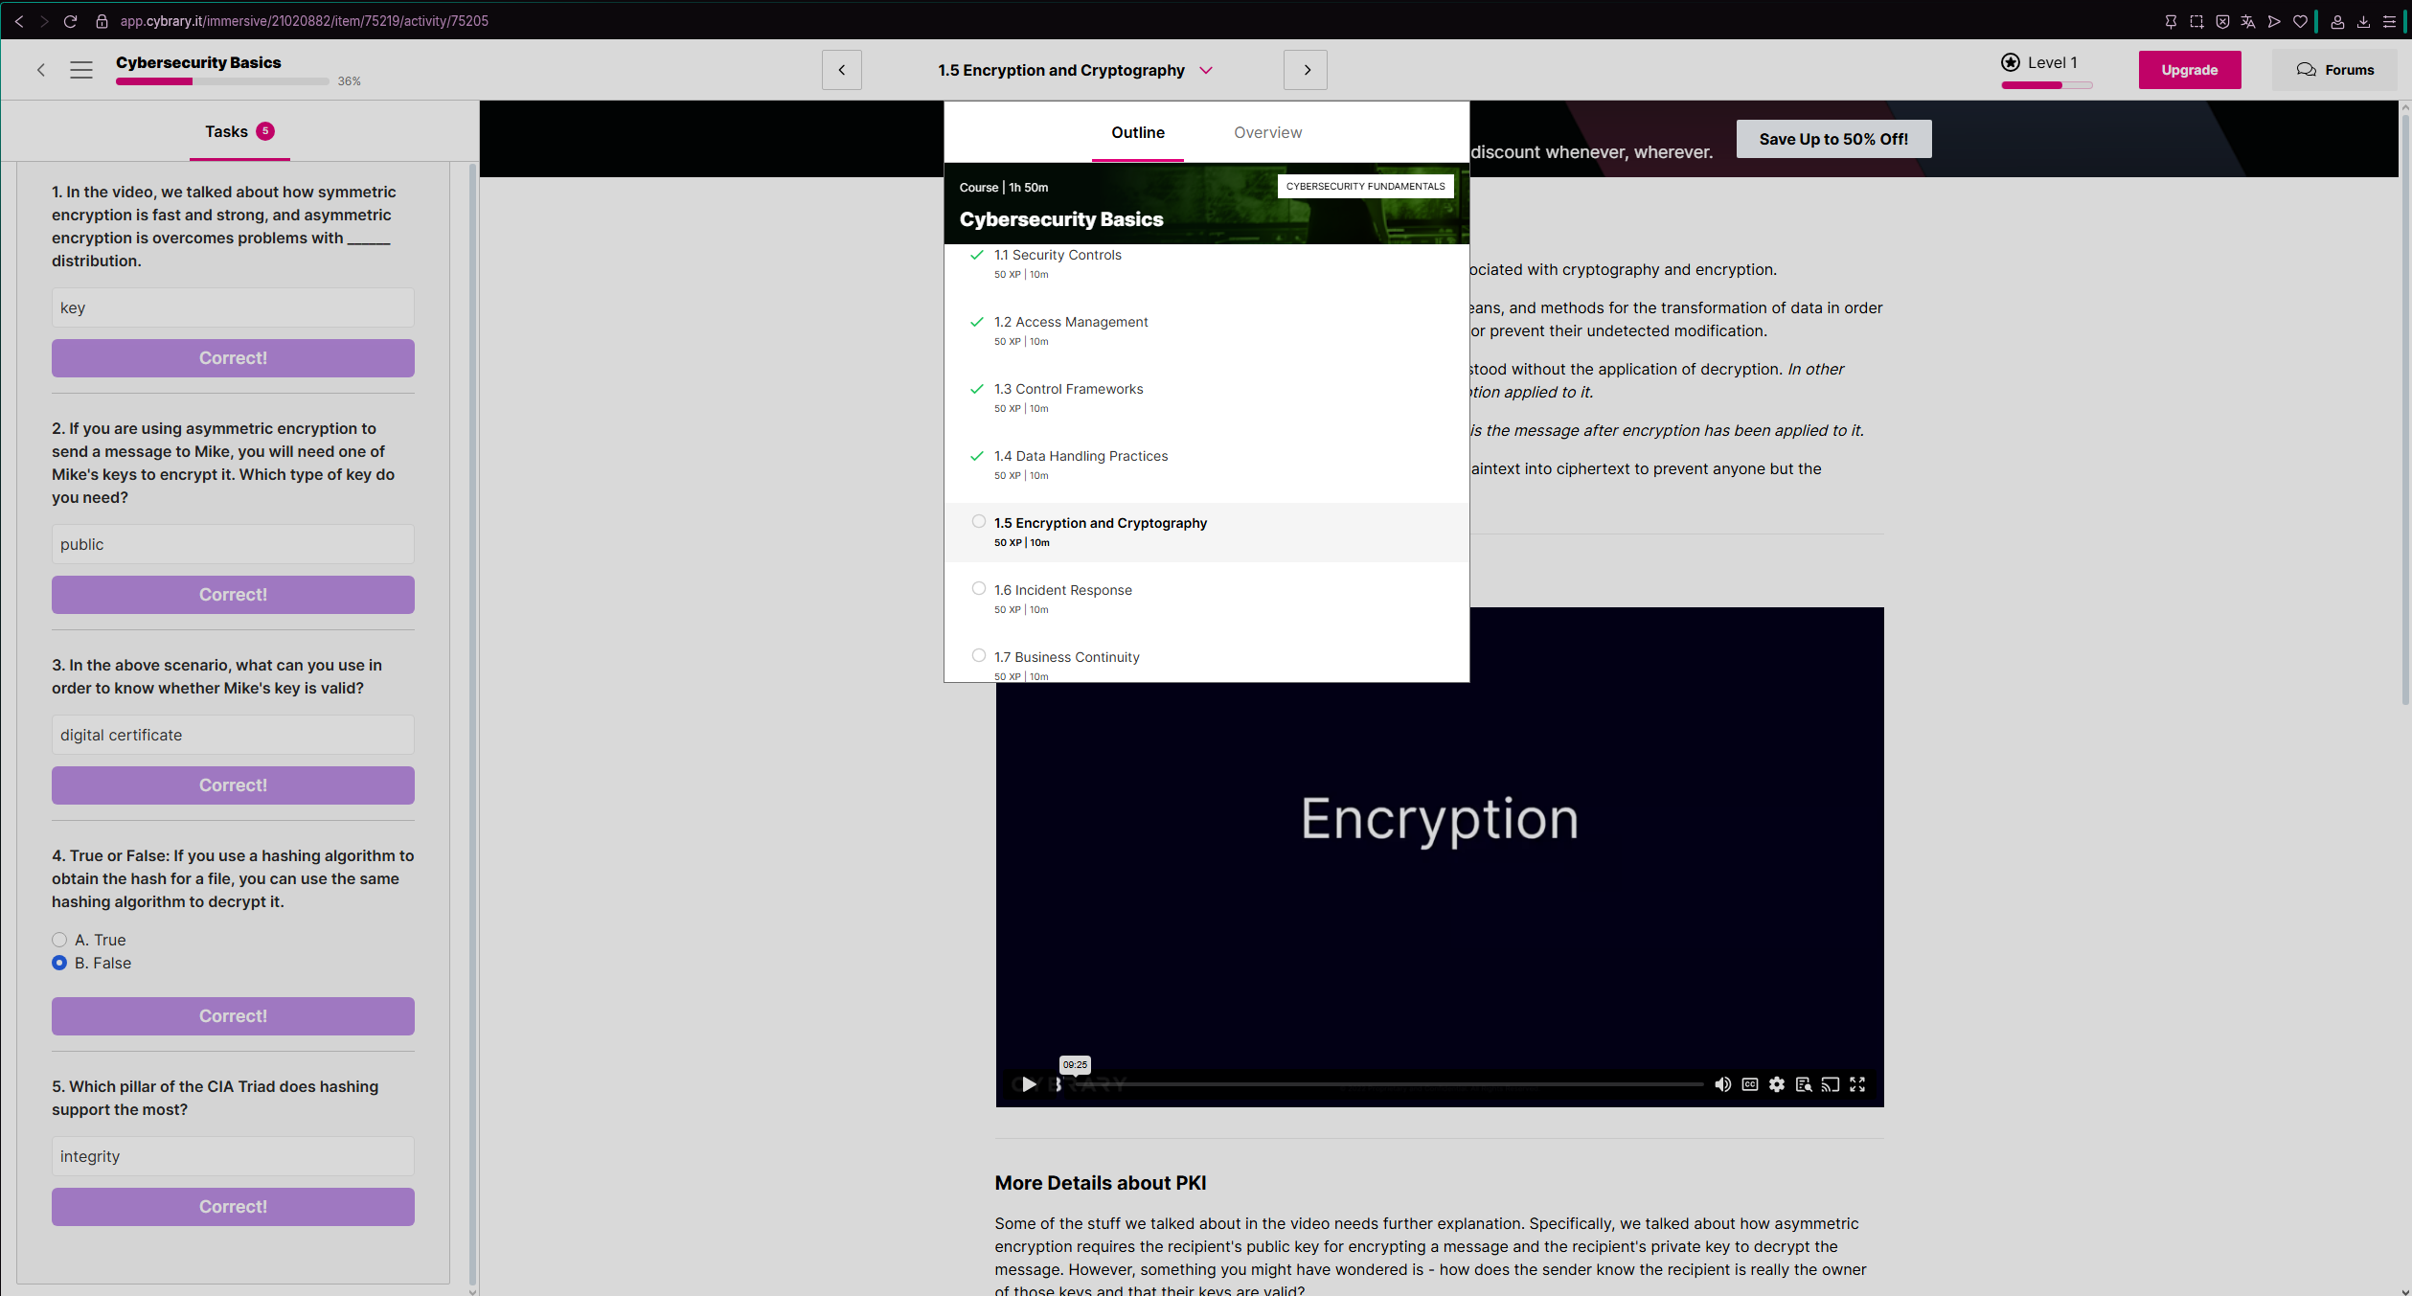The image size is (2412, 1296).
Task: Click the video progress timeline bar
Action: [1389, 1084]
